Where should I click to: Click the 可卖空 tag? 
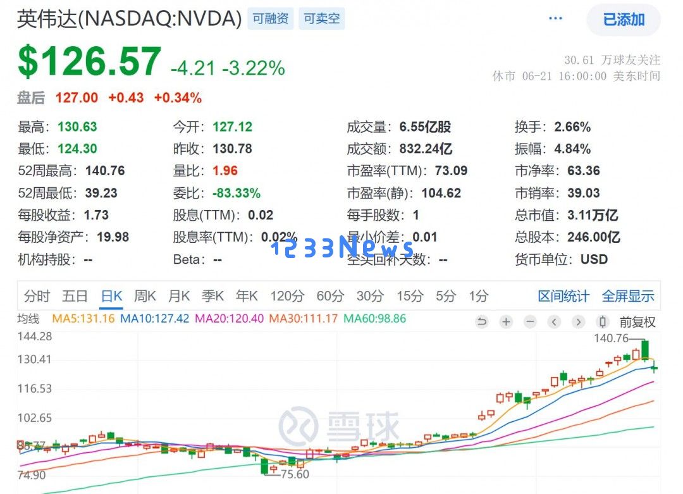(x=322, y=18)
